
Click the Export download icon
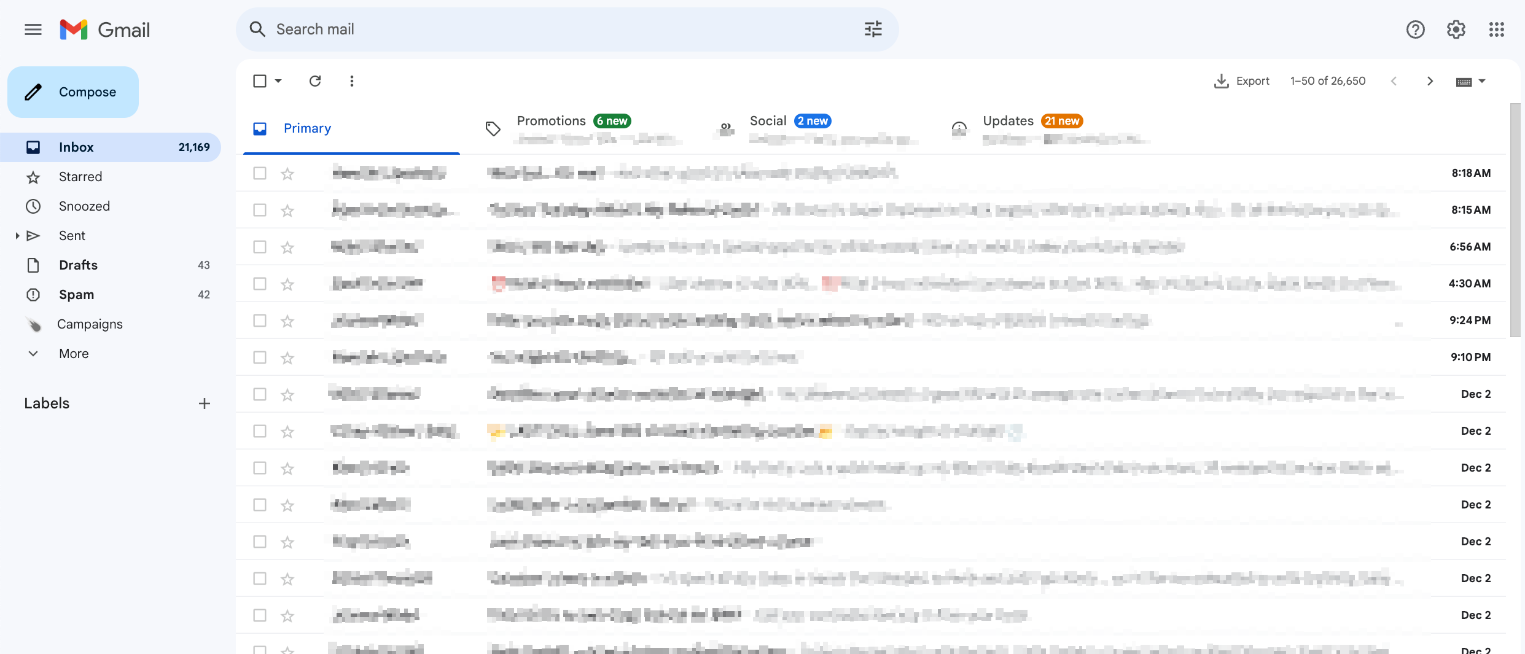click(x=1221, y=80)
